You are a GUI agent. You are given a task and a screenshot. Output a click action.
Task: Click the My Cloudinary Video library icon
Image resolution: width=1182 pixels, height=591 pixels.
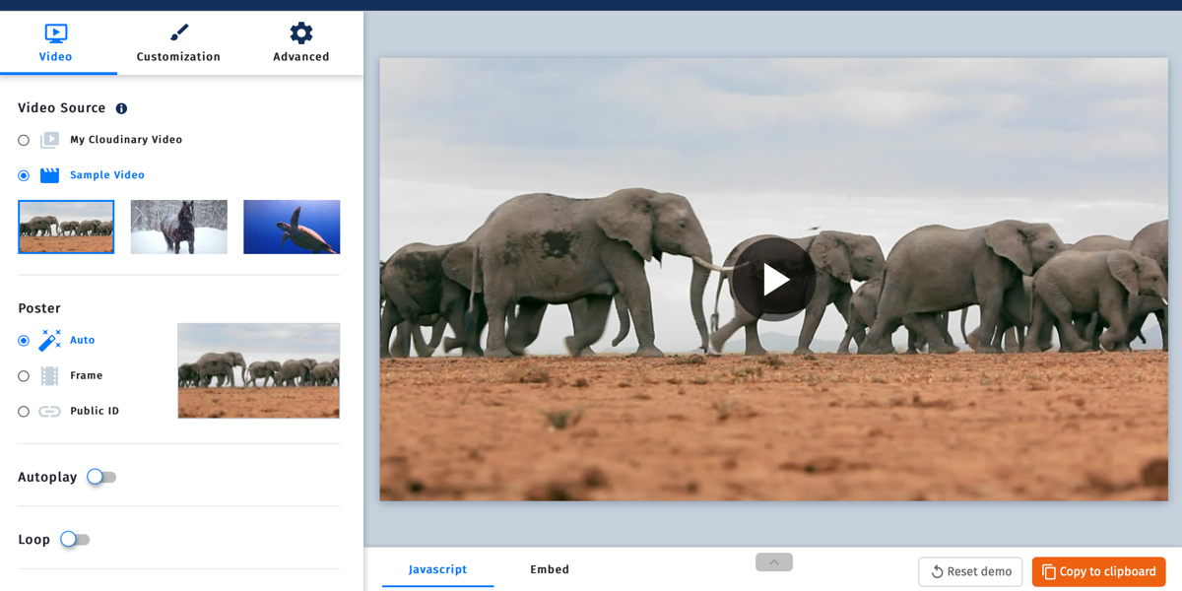pos(49,140)
